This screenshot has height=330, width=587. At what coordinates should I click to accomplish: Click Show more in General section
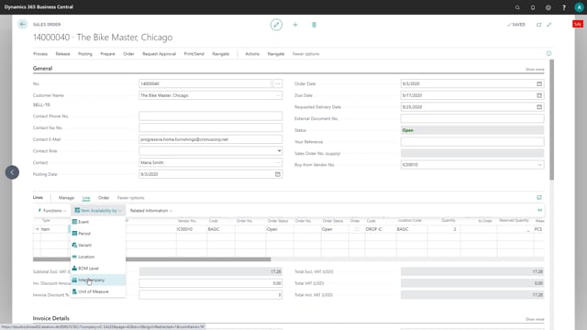(535, 70)
